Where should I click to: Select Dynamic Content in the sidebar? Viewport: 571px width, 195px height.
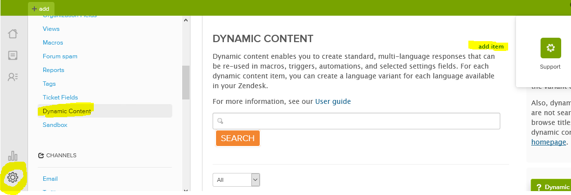tap(67, 111)
